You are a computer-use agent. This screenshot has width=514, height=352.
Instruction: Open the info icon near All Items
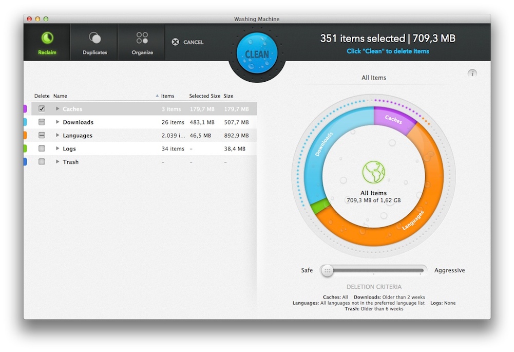coord(472,73)
